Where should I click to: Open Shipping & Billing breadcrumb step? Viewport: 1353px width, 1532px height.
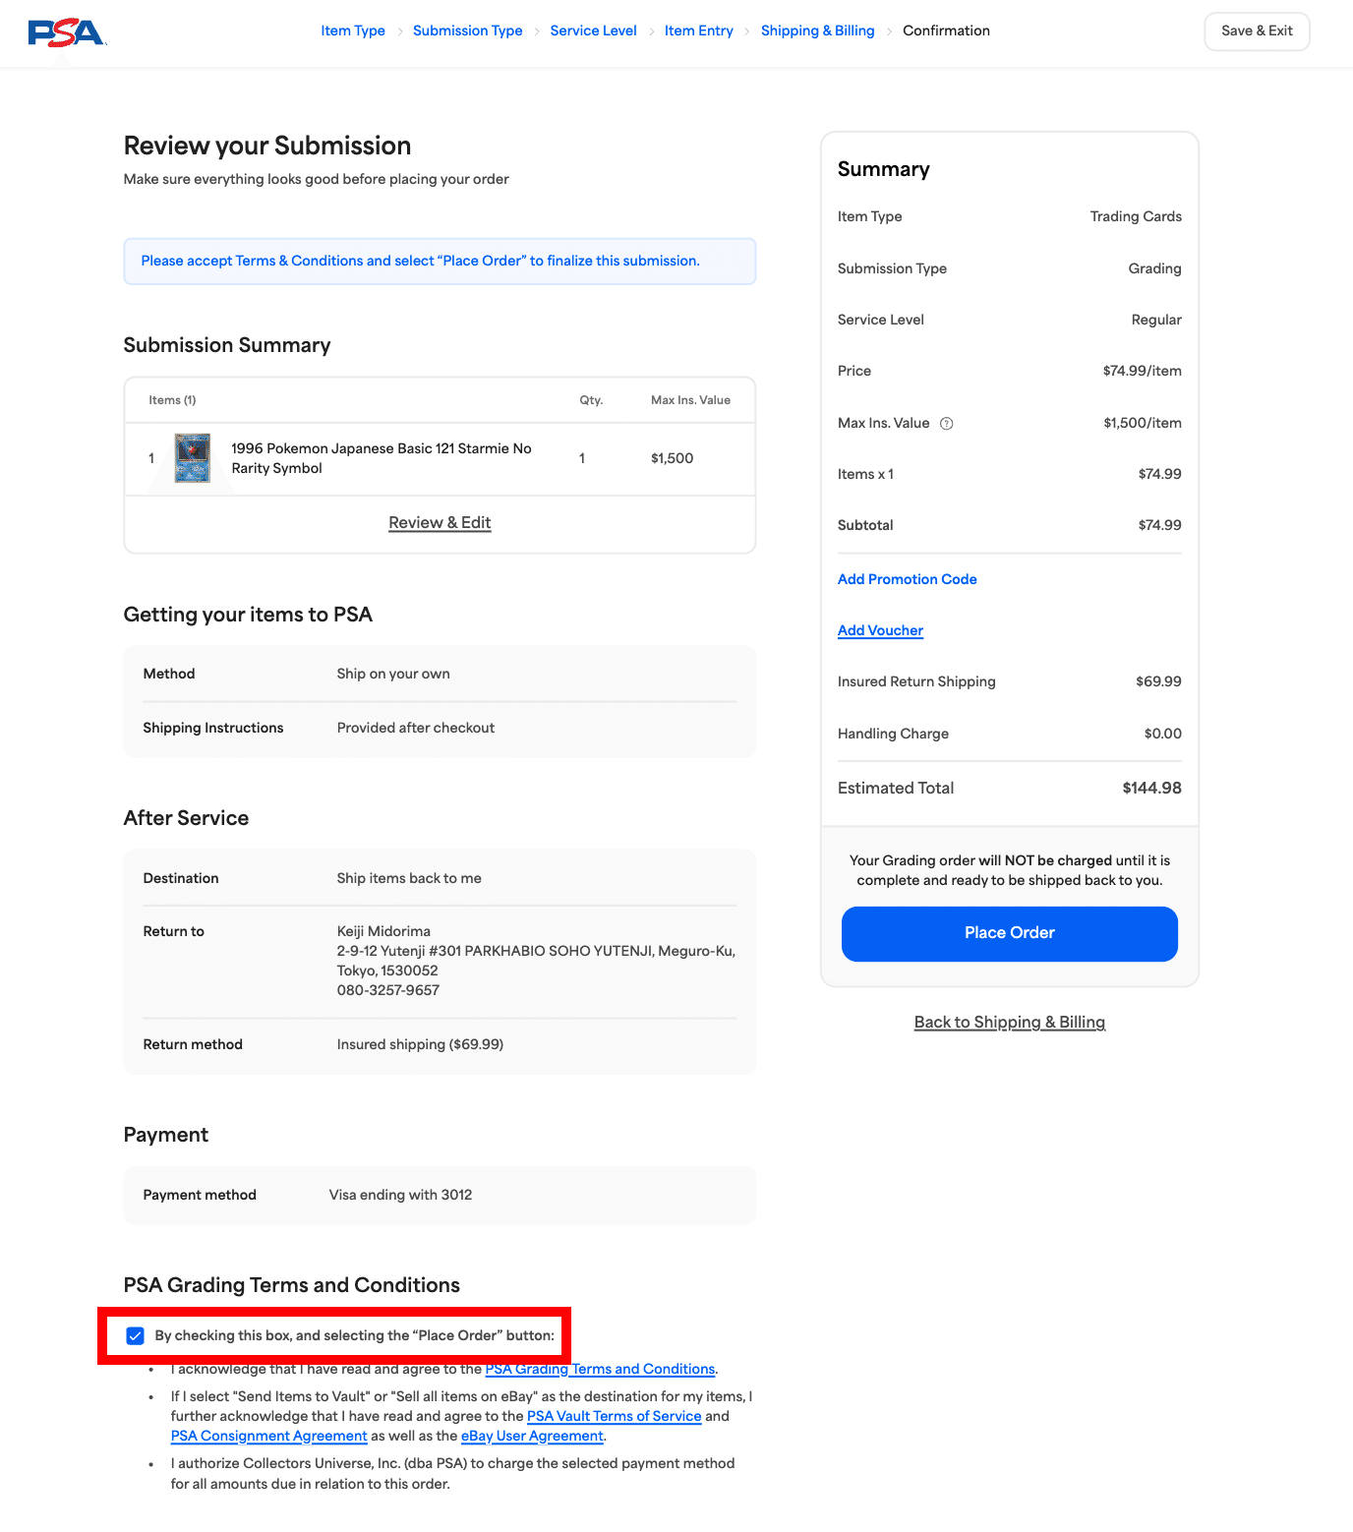point(818,30)
